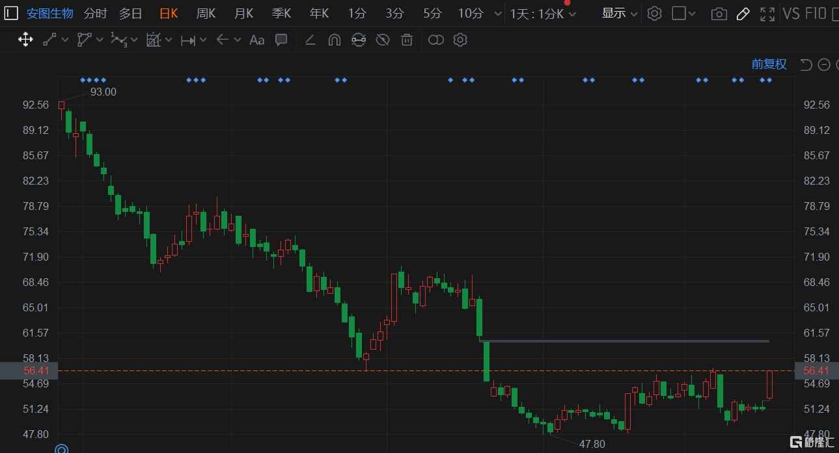Select the 月K tab
Screen dimensions: 839x453
(x=243, y=13)
